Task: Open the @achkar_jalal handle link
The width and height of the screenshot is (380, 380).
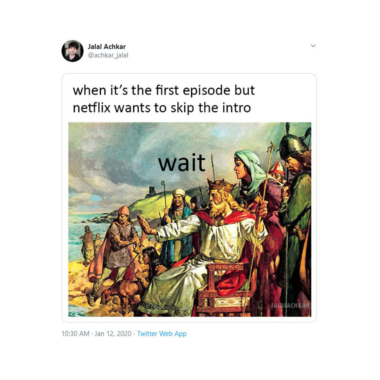Action: [x=108, y=55]
